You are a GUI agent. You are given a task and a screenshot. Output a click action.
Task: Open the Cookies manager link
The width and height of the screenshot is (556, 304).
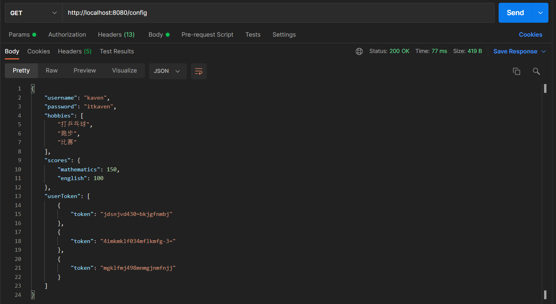pos(531,35)
